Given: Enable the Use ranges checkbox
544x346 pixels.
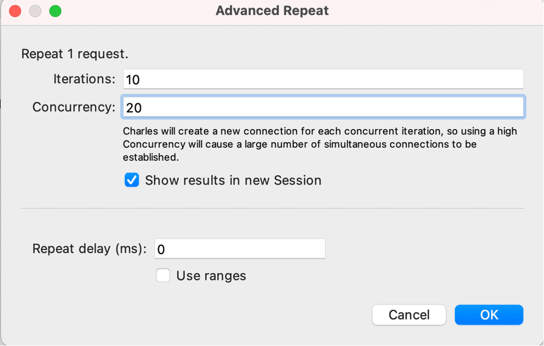Looking at the screenshot, I should [x=163, y=275].
